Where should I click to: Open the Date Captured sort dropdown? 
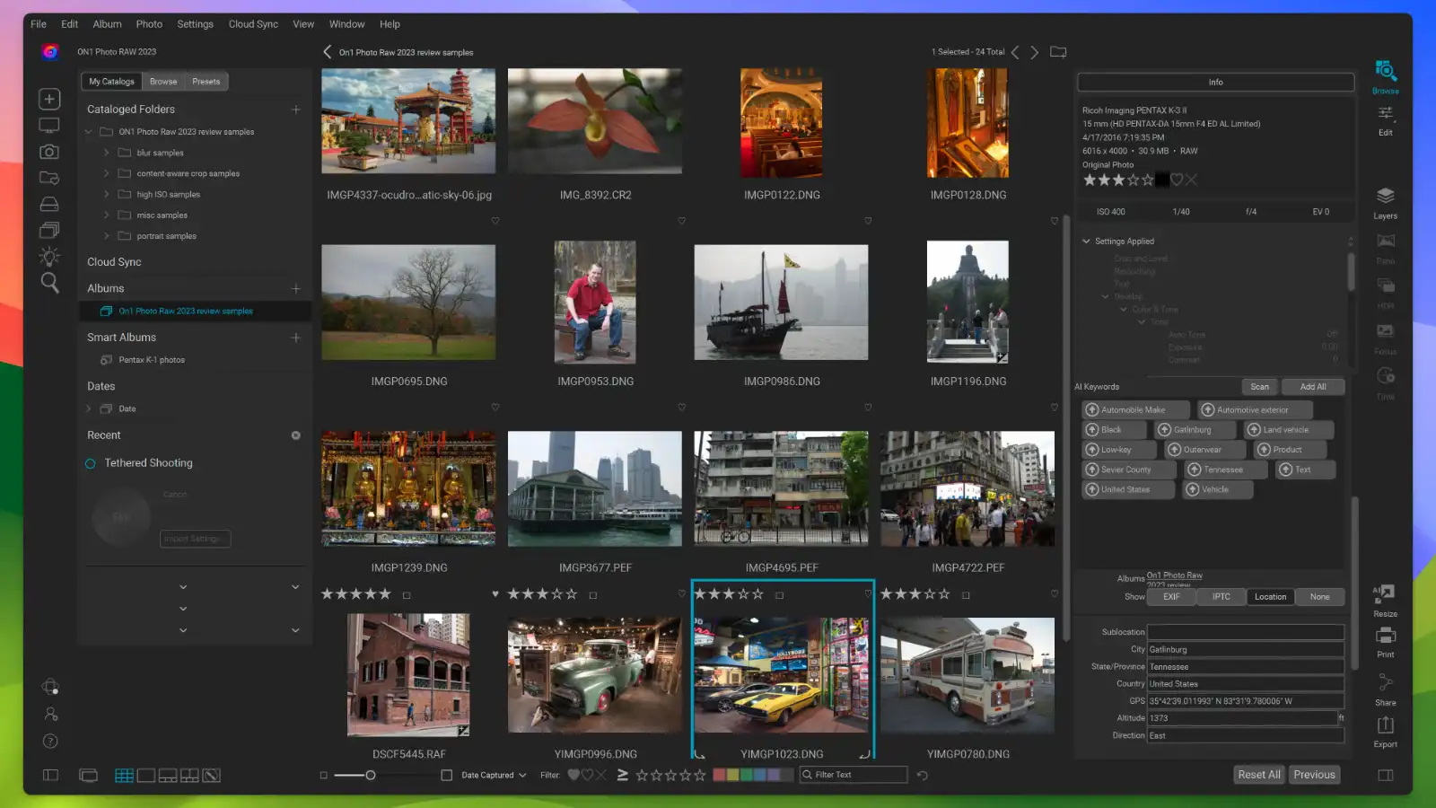[x=491, y=774]
